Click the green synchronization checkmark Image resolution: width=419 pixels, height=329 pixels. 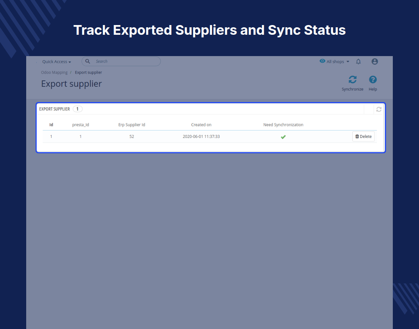[283, 137]
